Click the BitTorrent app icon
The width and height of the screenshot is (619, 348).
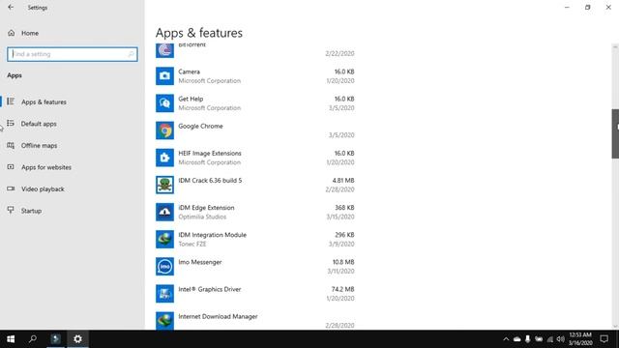[164, 50]
